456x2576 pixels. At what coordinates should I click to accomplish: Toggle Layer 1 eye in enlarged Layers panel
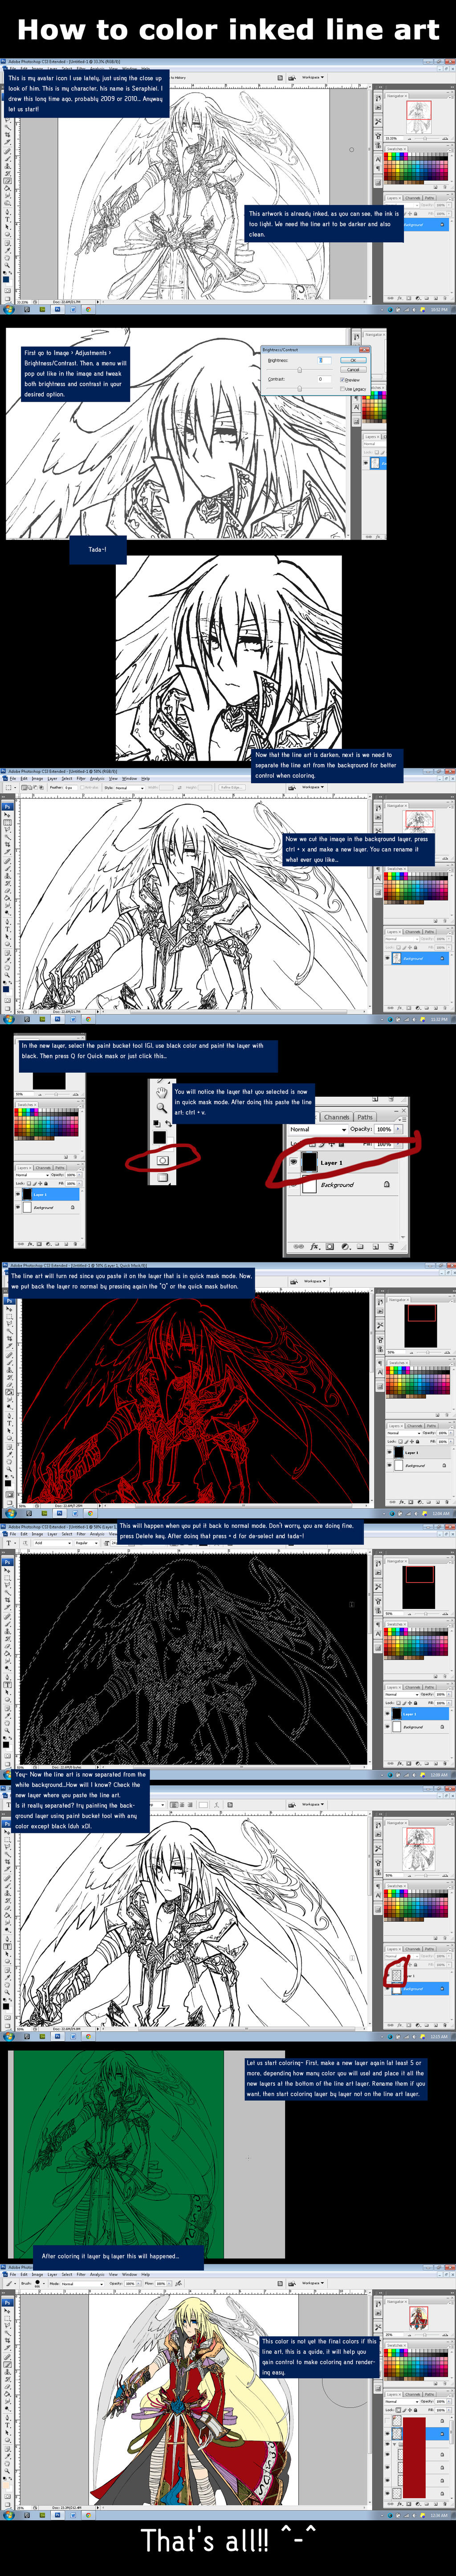click(294, 1162)
